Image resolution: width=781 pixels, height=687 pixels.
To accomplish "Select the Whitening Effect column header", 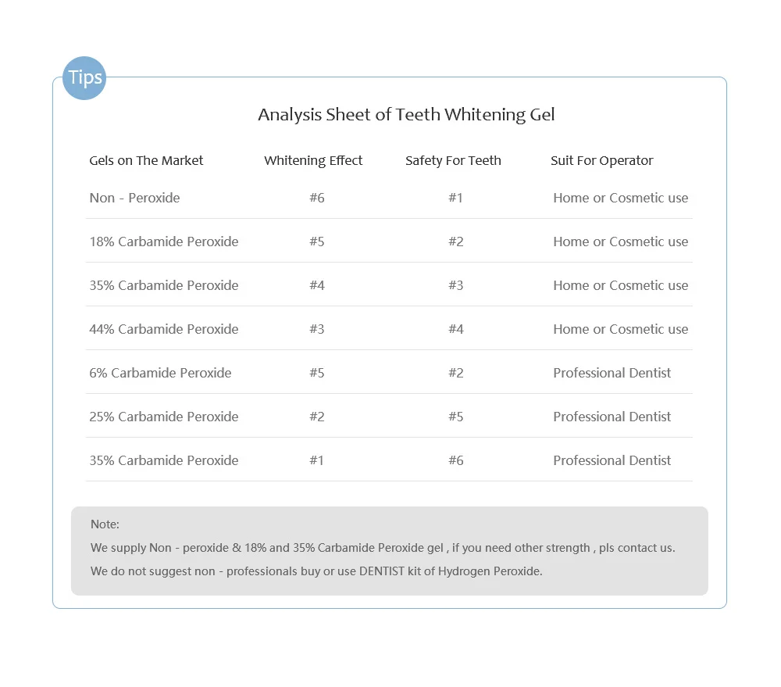I will (x=313, y=160).
